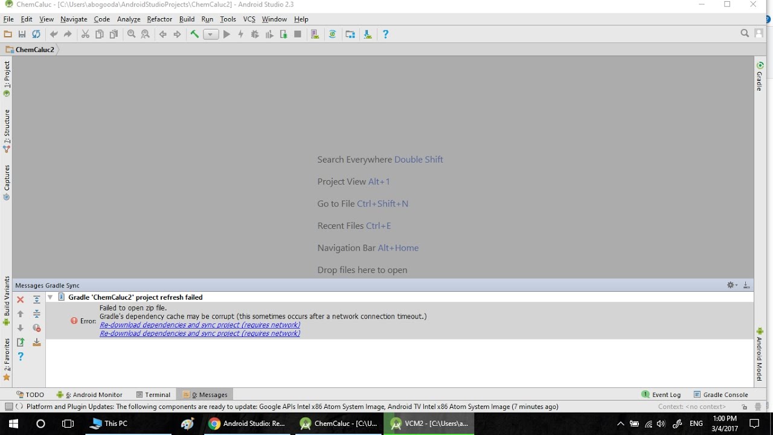The width and height of the screenshot is (773, 435).
Task: Open the run configuration dropdown
Action: click(211, 34)
